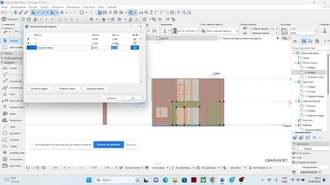Click the inject parameters syringe icon
330x185 pixels.
26,12
